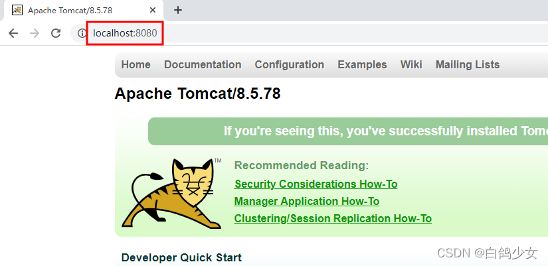548x266 pixels.
Task: Open the Configuration navigation item
Action: 290,64
